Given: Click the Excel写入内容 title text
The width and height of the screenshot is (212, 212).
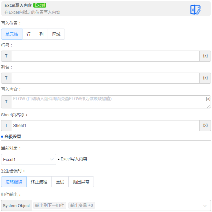Looking at the screenshot, I should 18,6.
